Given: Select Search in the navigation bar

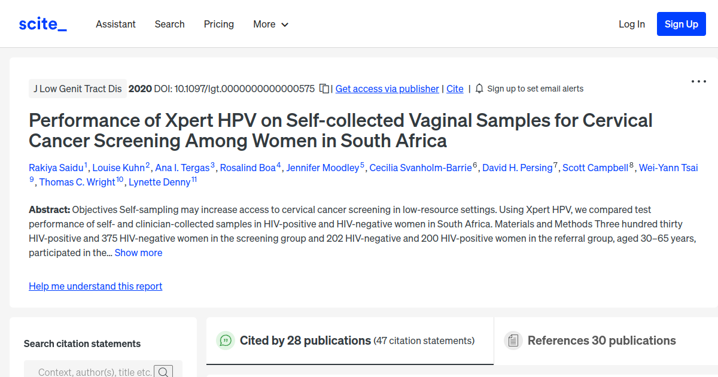Looking at the screenshot, I should pyautogui.click(x=169, y=24).
